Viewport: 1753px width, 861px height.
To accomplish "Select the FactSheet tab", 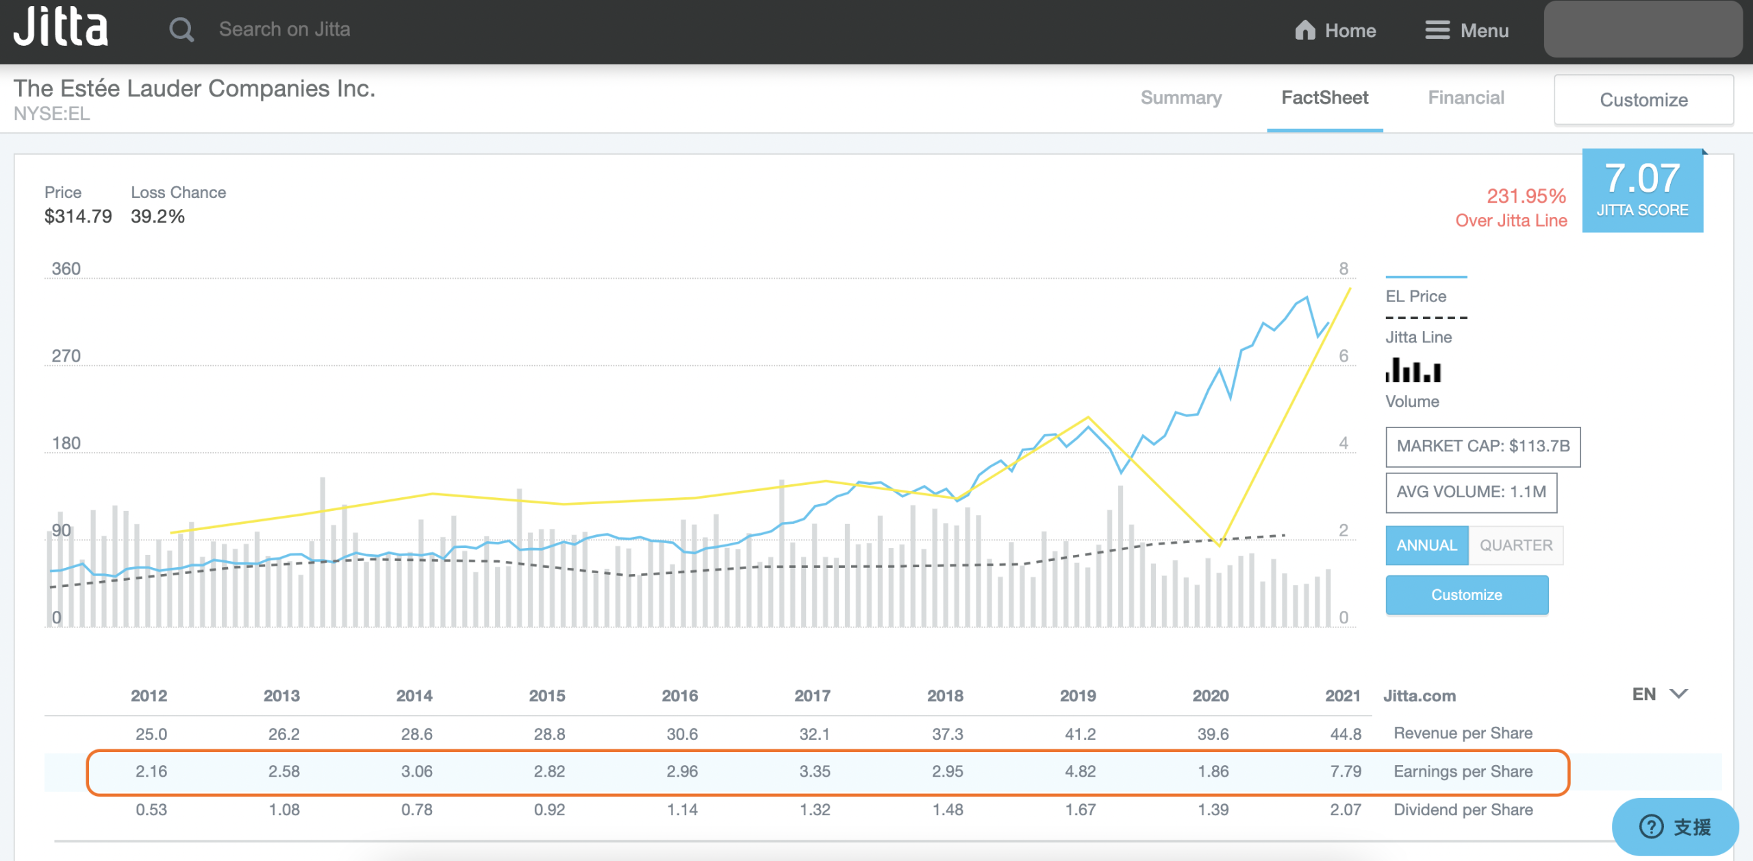I will pyautogui.click(x=1324, y=98).
